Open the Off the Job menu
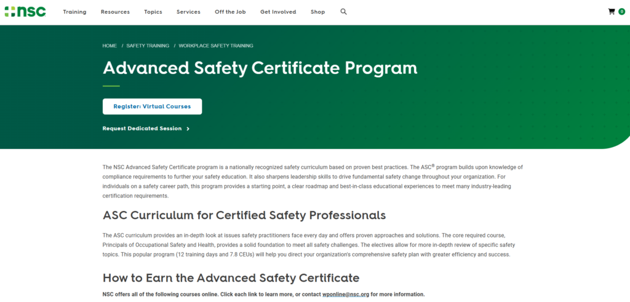This screenshot has width=630, height=302. coord(230,12)
